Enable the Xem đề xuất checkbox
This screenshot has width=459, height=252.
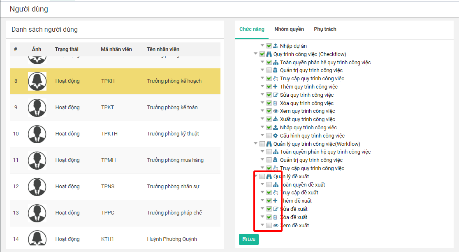click(x=269, y=226)
